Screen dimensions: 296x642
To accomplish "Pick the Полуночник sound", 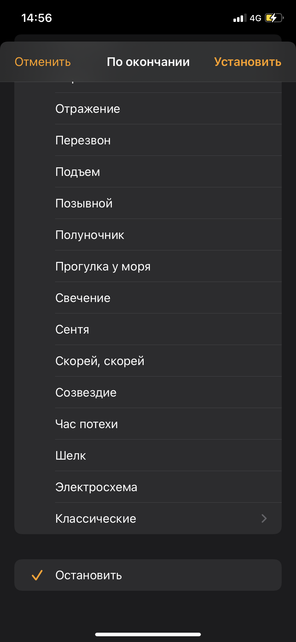I will click(x=148, y=235).
